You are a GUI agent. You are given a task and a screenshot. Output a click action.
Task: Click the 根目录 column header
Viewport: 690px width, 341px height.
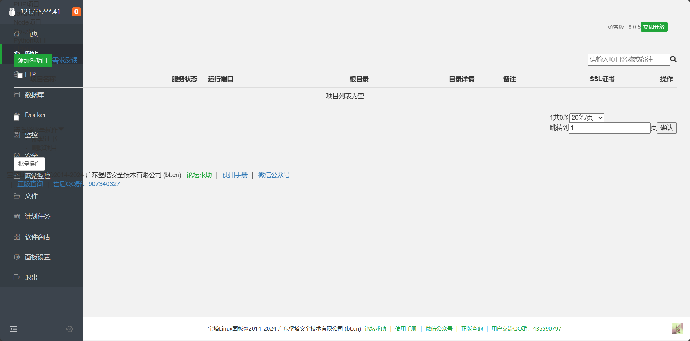point(359,79)
